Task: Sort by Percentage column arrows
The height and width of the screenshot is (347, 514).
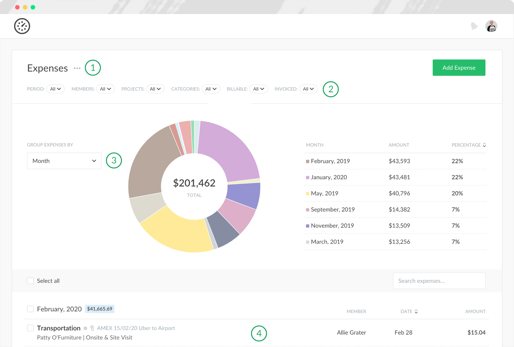Action: pyautogui.click(x=484, y=145)
